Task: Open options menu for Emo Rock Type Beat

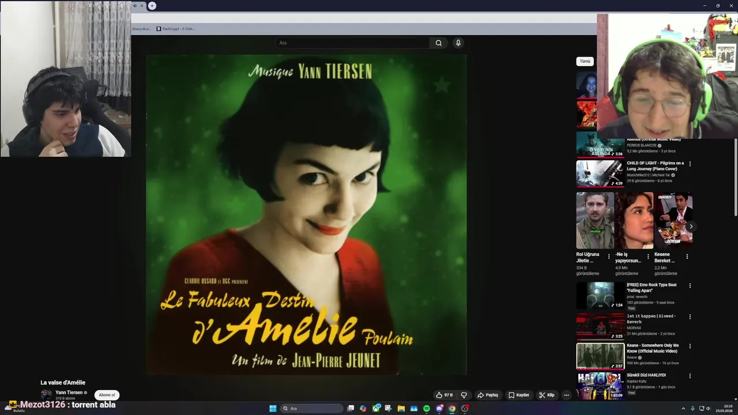Action: click(x=690, y=285)
